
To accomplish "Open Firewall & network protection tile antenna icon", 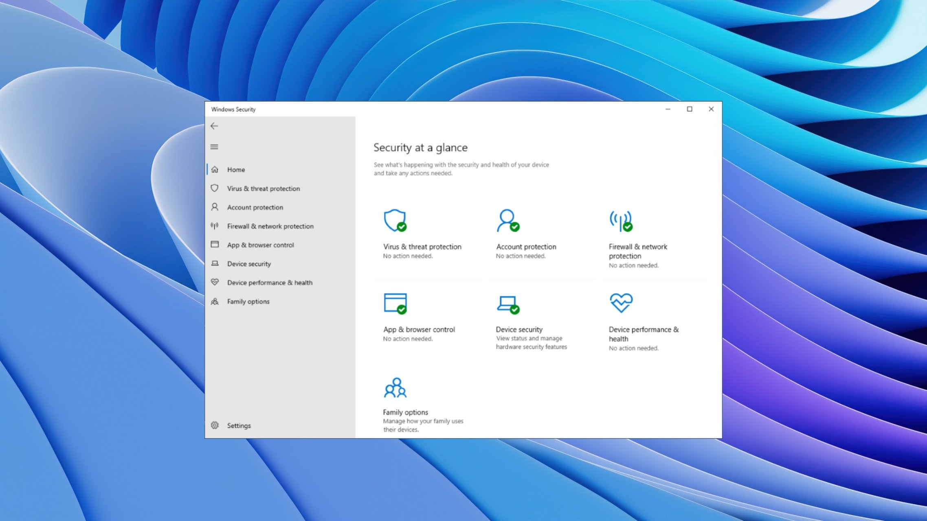I will pyautogui.click(x=621, y=221).
